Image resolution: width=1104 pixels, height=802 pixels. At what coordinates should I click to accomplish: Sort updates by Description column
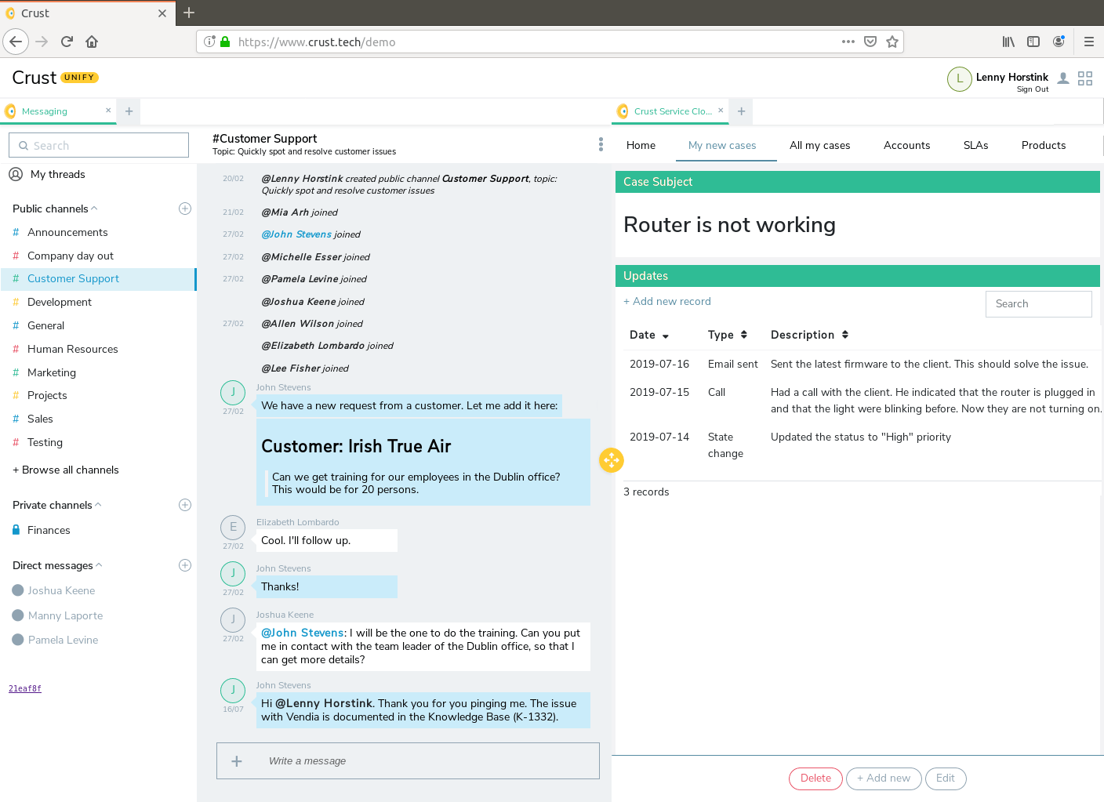point(809,335)
